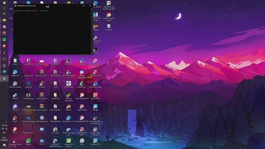Open the Example.png desktop file
Image resolution: width=265 pixels, height=149 pixels.
pos(29,96)
